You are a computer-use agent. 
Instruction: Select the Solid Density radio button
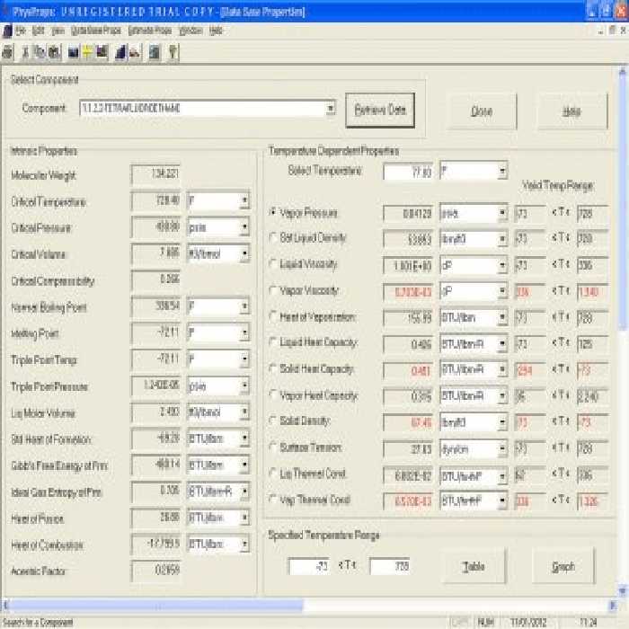[x=273, y=421]
